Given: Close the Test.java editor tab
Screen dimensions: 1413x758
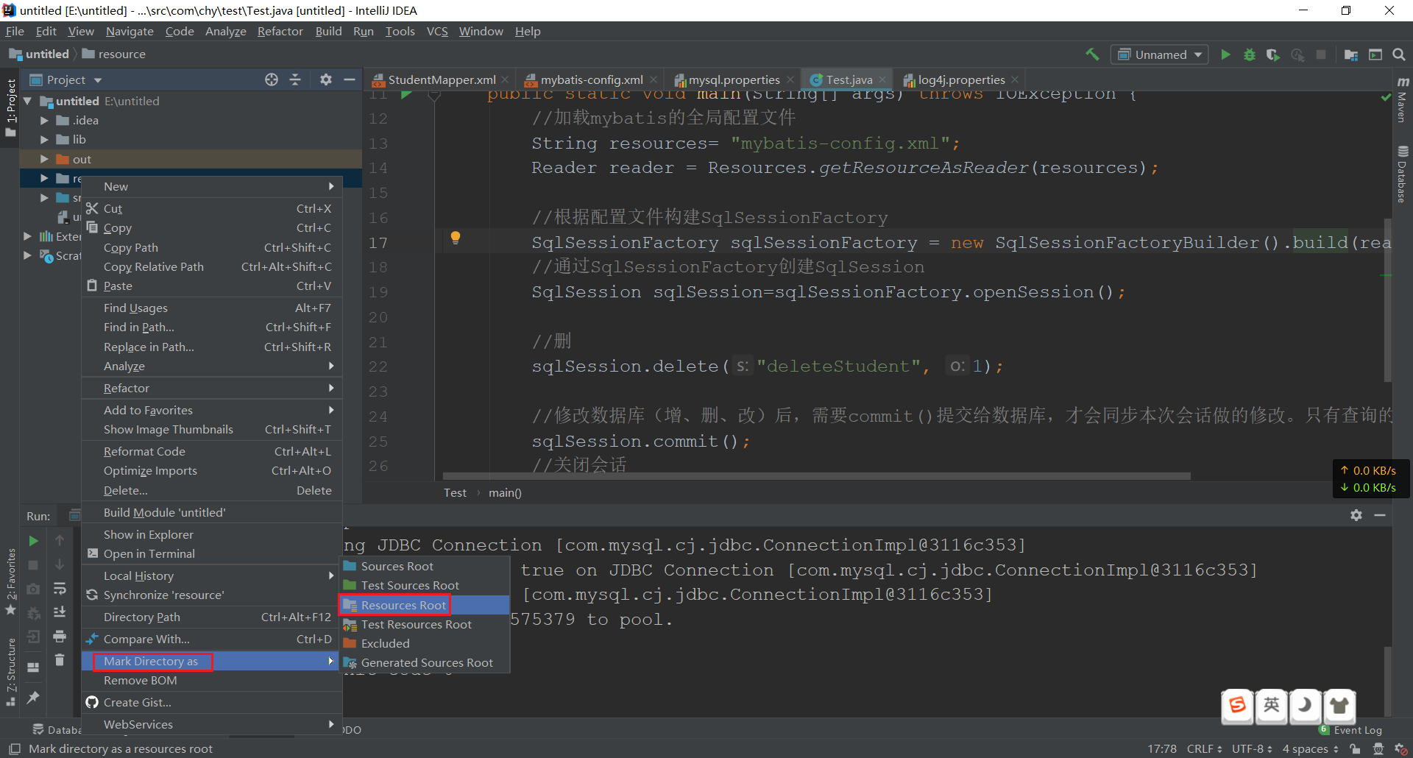Looking at the screenshot, I should click(882, 79).
